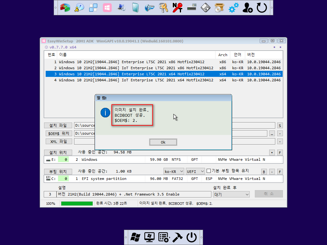Launch the blue Windows disc tool icon
Screen dimensions: 327x245
coord(149,8)
